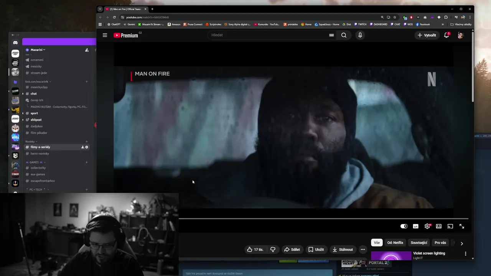Image resolution: width=491 pixels, height=276 pixels.
Task: Download the video with Stáhnout
Action: (343, 250)
